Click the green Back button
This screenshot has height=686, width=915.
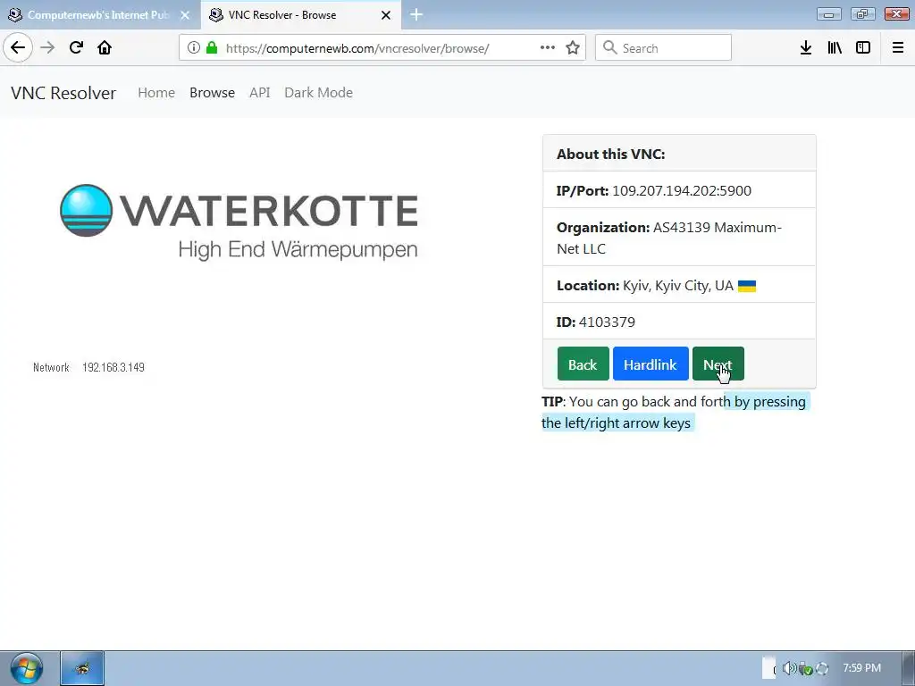coord(583,364)
